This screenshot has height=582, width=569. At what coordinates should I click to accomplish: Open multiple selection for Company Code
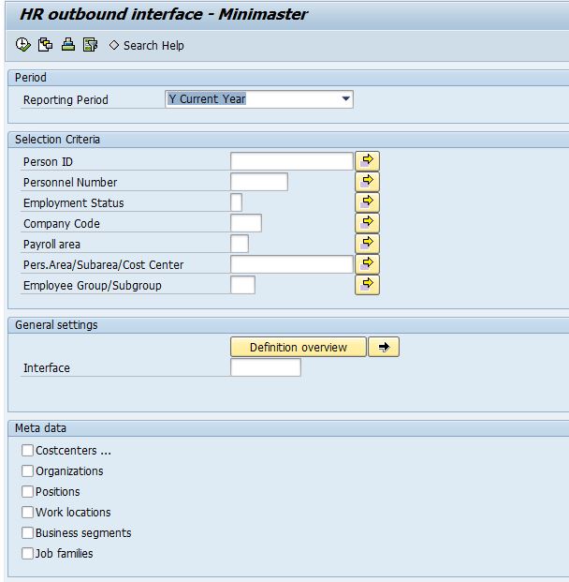pyautogui.click(x=367, y=223)
